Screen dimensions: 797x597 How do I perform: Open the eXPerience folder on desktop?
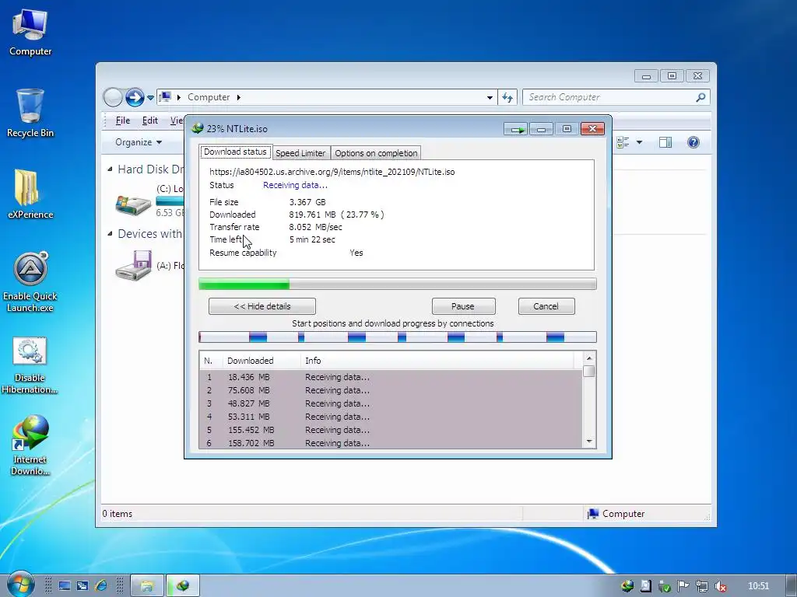30,194
